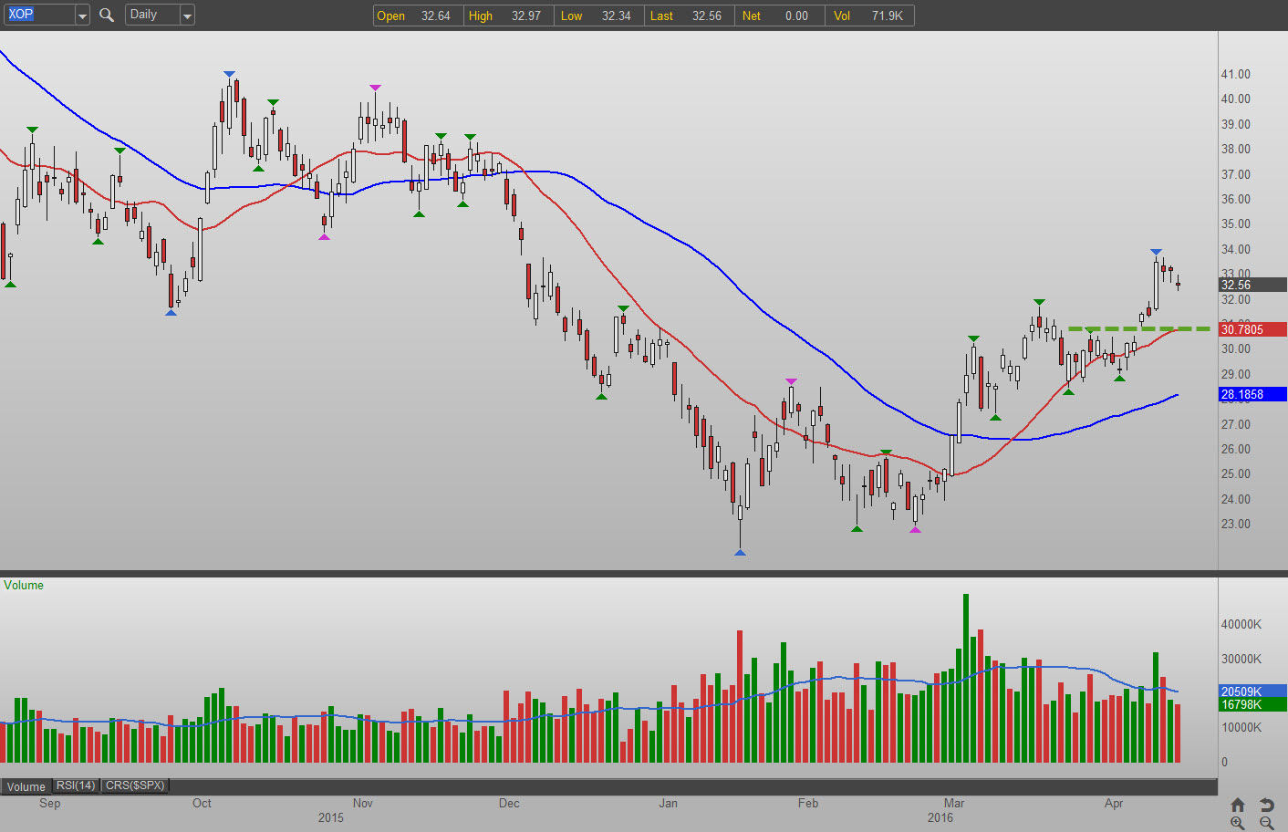1288x832 pixels.
Task: Click the XOP ticker input field
Action: tap(38, 15)
